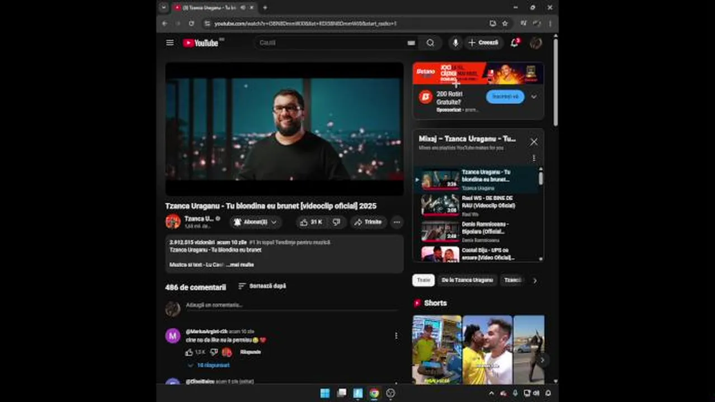Open the Windows Start button
The width and height of the screenshot is (715, 402).
point(324,393)
